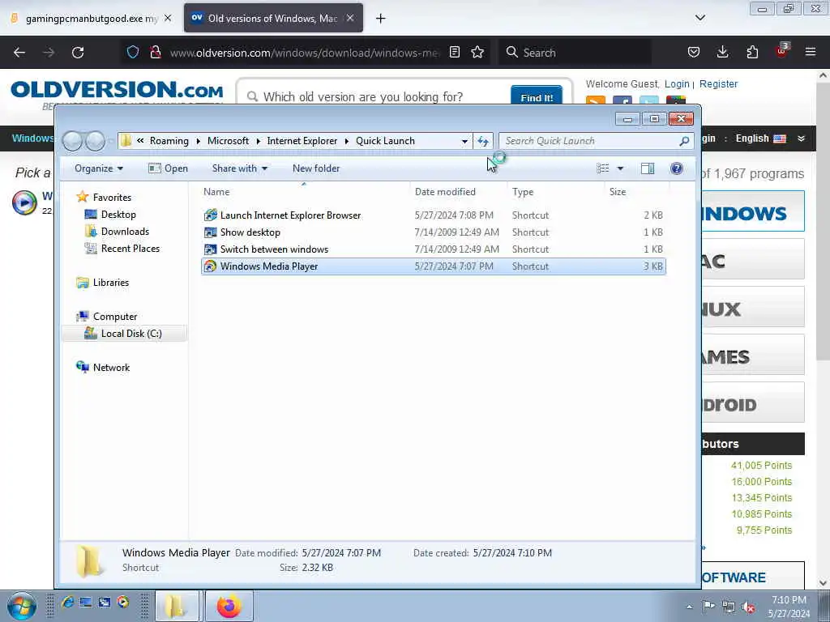Show the preview pane in Explorer
Image resolution: width=830 pixels, height=622 pixels.
pos(648,168)
